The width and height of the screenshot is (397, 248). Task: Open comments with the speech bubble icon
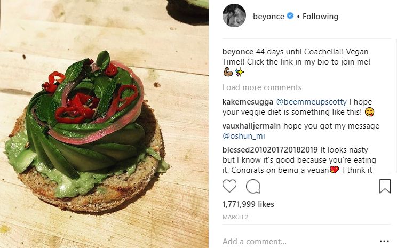click(x=253, y=186)
